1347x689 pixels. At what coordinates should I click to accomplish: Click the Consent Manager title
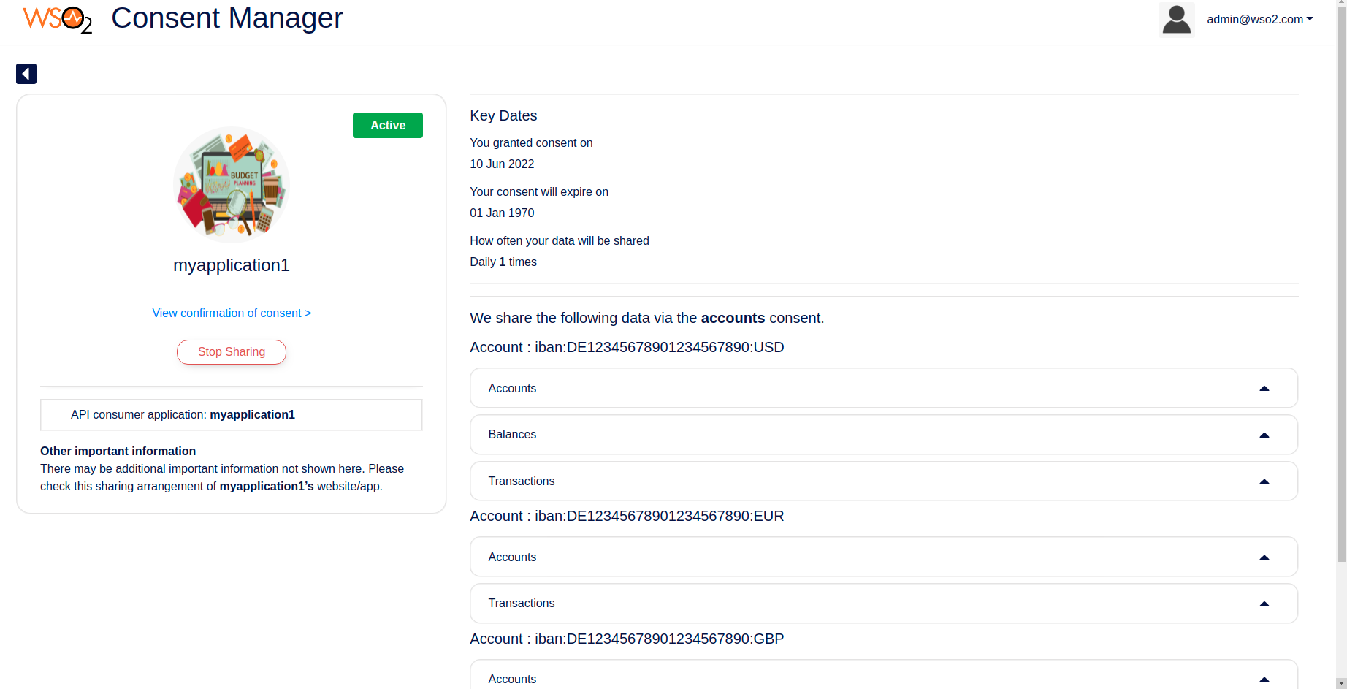click(227, 18)
